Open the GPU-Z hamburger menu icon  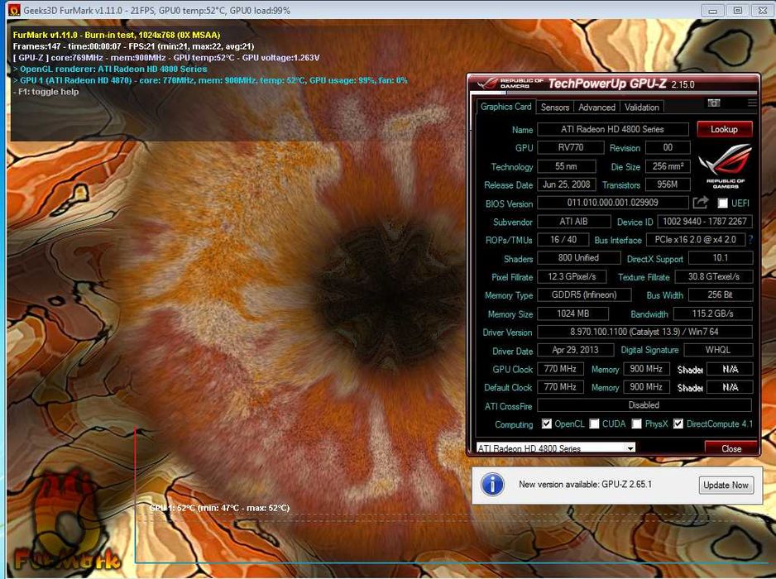click(x=751, y=103)
